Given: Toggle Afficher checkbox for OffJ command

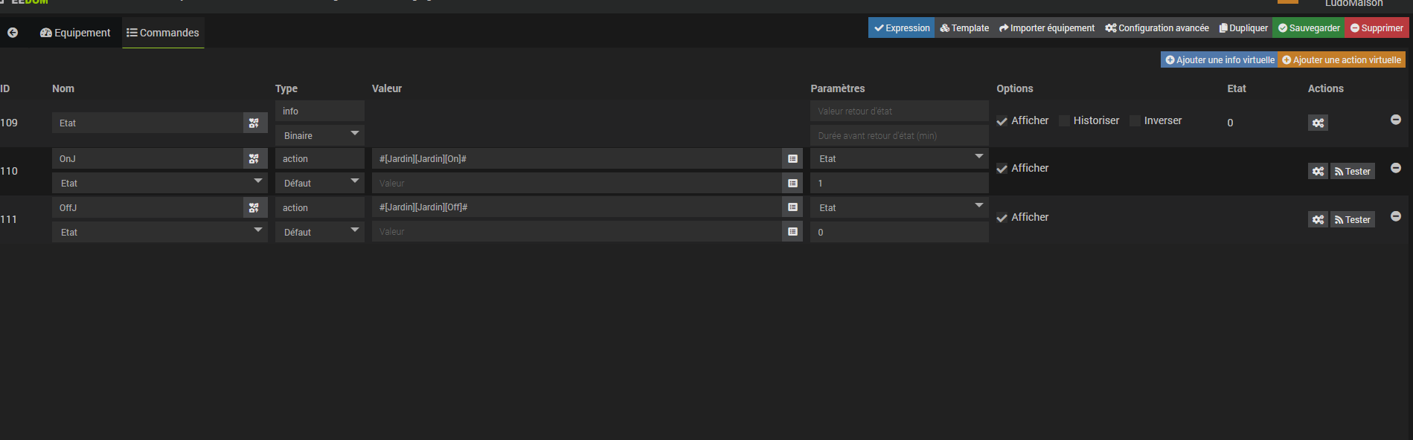Looking at the screenshot, I should point(1002,218).
